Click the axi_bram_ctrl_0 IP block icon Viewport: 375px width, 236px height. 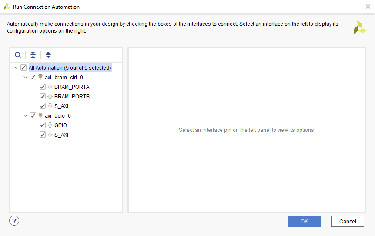point(40,78)
